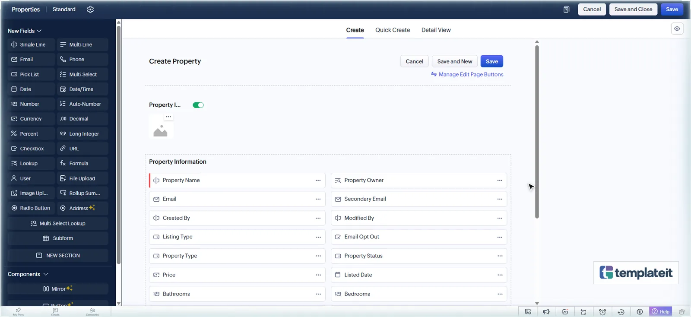Collapse the Components section
The height and width of the screenshot is (317, 691).
[x=28, y=274]
